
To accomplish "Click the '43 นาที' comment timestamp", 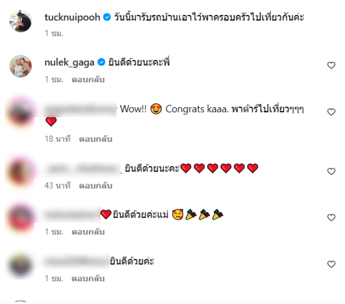I will [58, 186].
